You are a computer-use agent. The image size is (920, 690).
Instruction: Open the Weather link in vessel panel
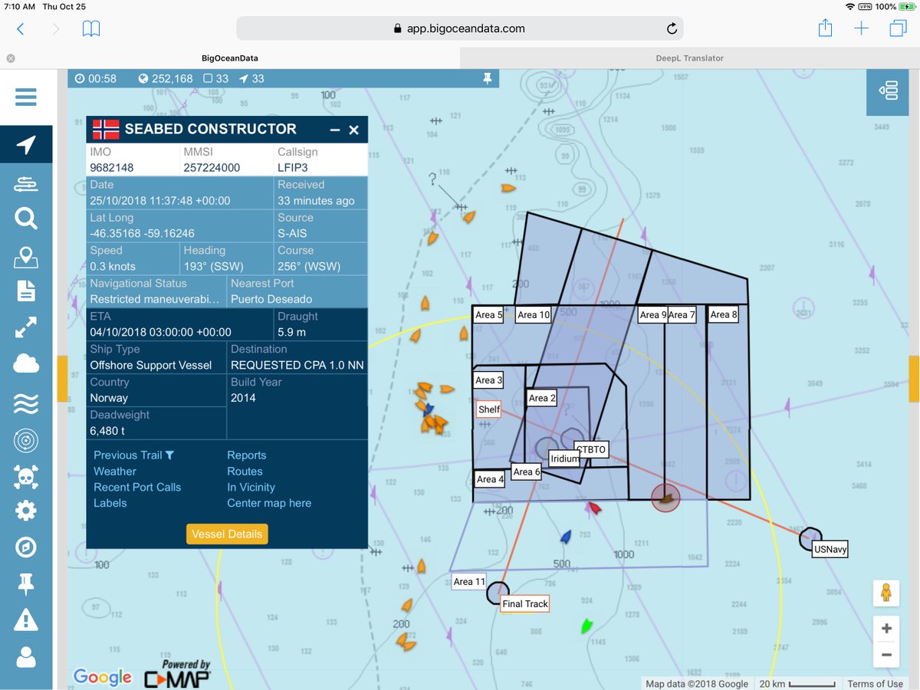click(x=115, y=472)
